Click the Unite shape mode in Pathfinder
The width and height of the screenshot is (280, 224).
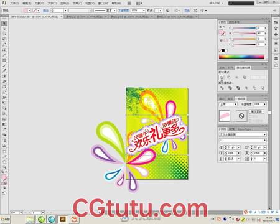(222, 77)
